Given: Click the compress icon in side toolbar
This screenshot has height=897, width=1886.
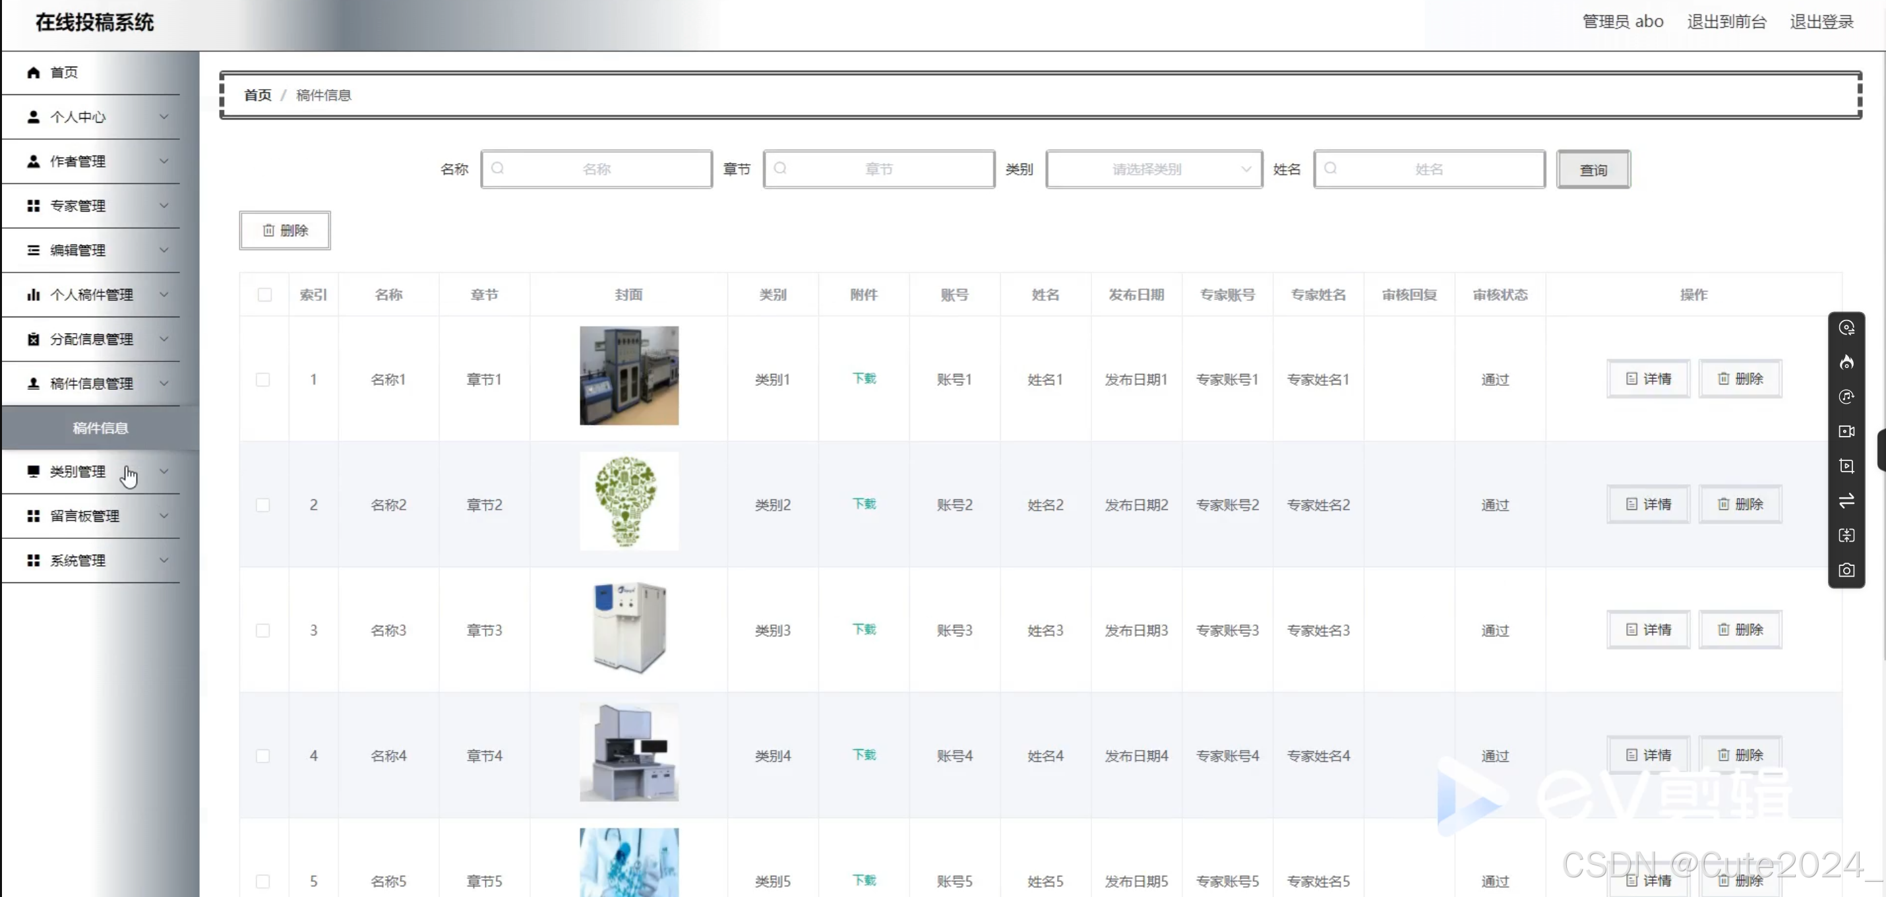Looking at the screenshot, I should coord(1846,536).
